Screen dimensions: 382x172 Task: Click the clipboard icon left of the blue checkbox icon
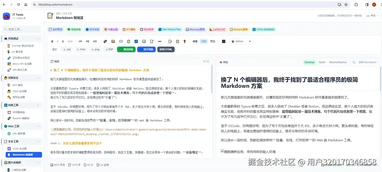point(129,41)
